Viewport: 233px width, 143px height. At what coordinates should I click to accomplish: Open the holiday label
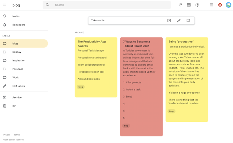tap(24, 52)
